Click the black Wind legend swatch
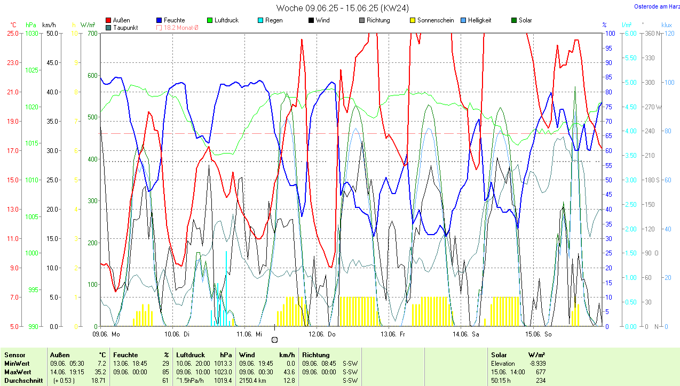This screenshot has width=680, height=386. click(x=311, y=20)
